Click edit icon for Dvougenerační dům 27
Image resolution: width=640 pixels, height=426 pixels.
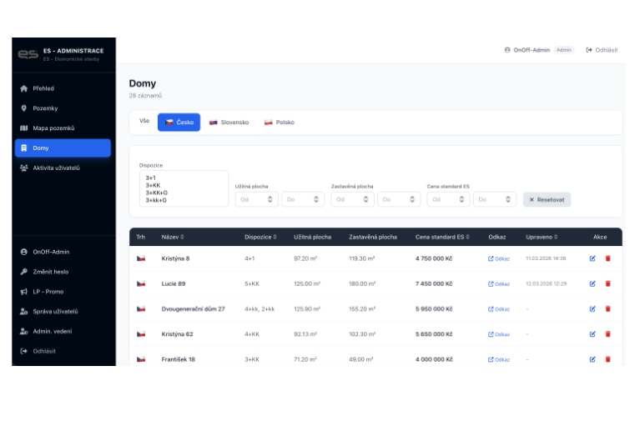tap(592, 309)
